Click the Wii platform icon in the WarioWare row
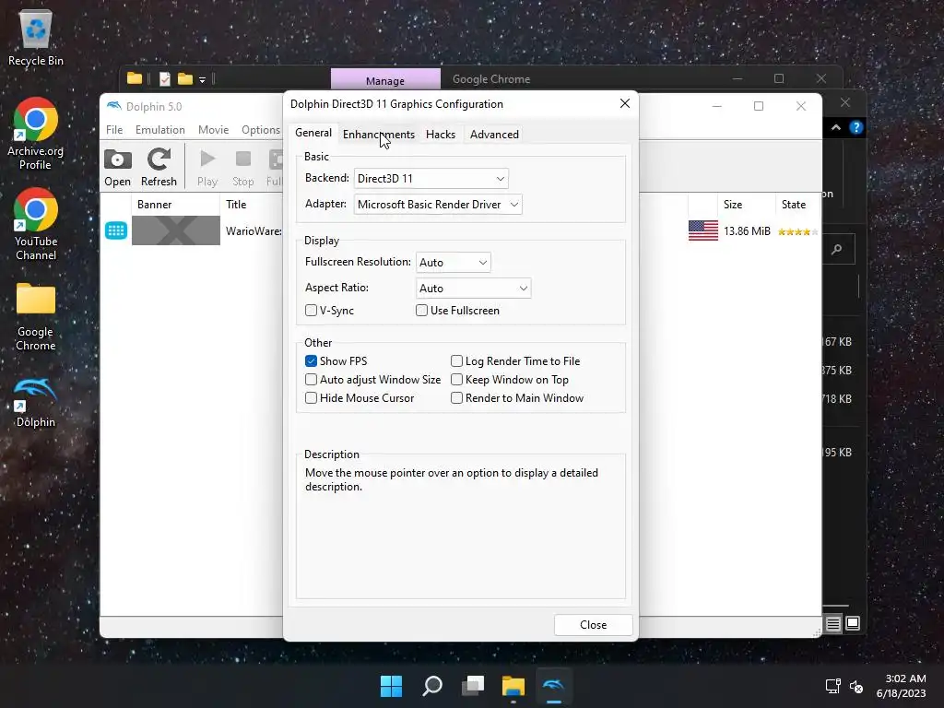This screenshot has width=944, height=708. pos(115,230)
